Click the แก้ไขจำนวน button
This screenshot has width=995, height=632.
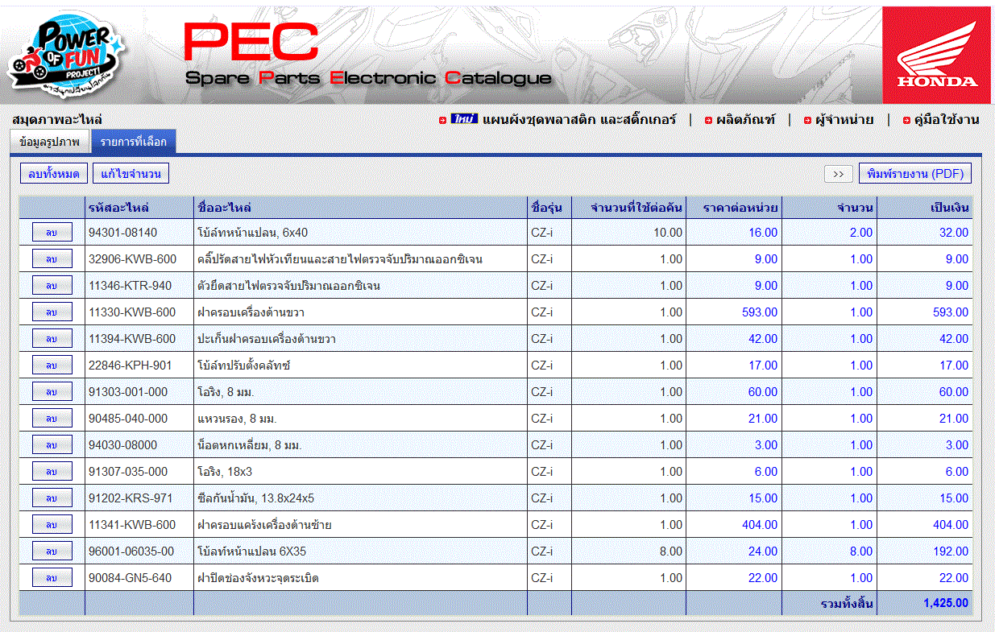click(x=131, y=173)
